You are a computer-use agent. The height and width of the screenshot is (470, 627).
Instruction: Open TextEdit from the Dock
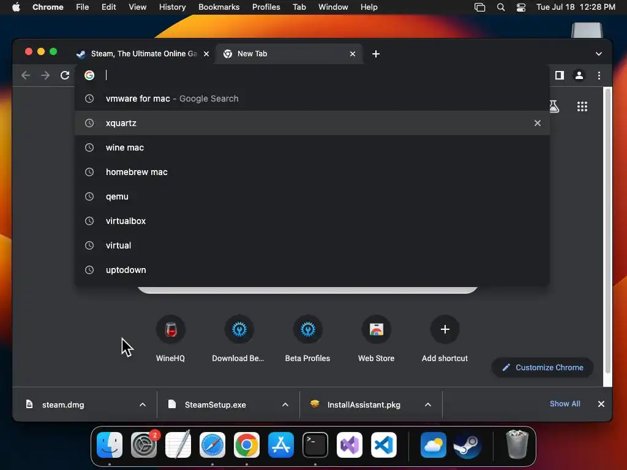(x=178, y=444)
